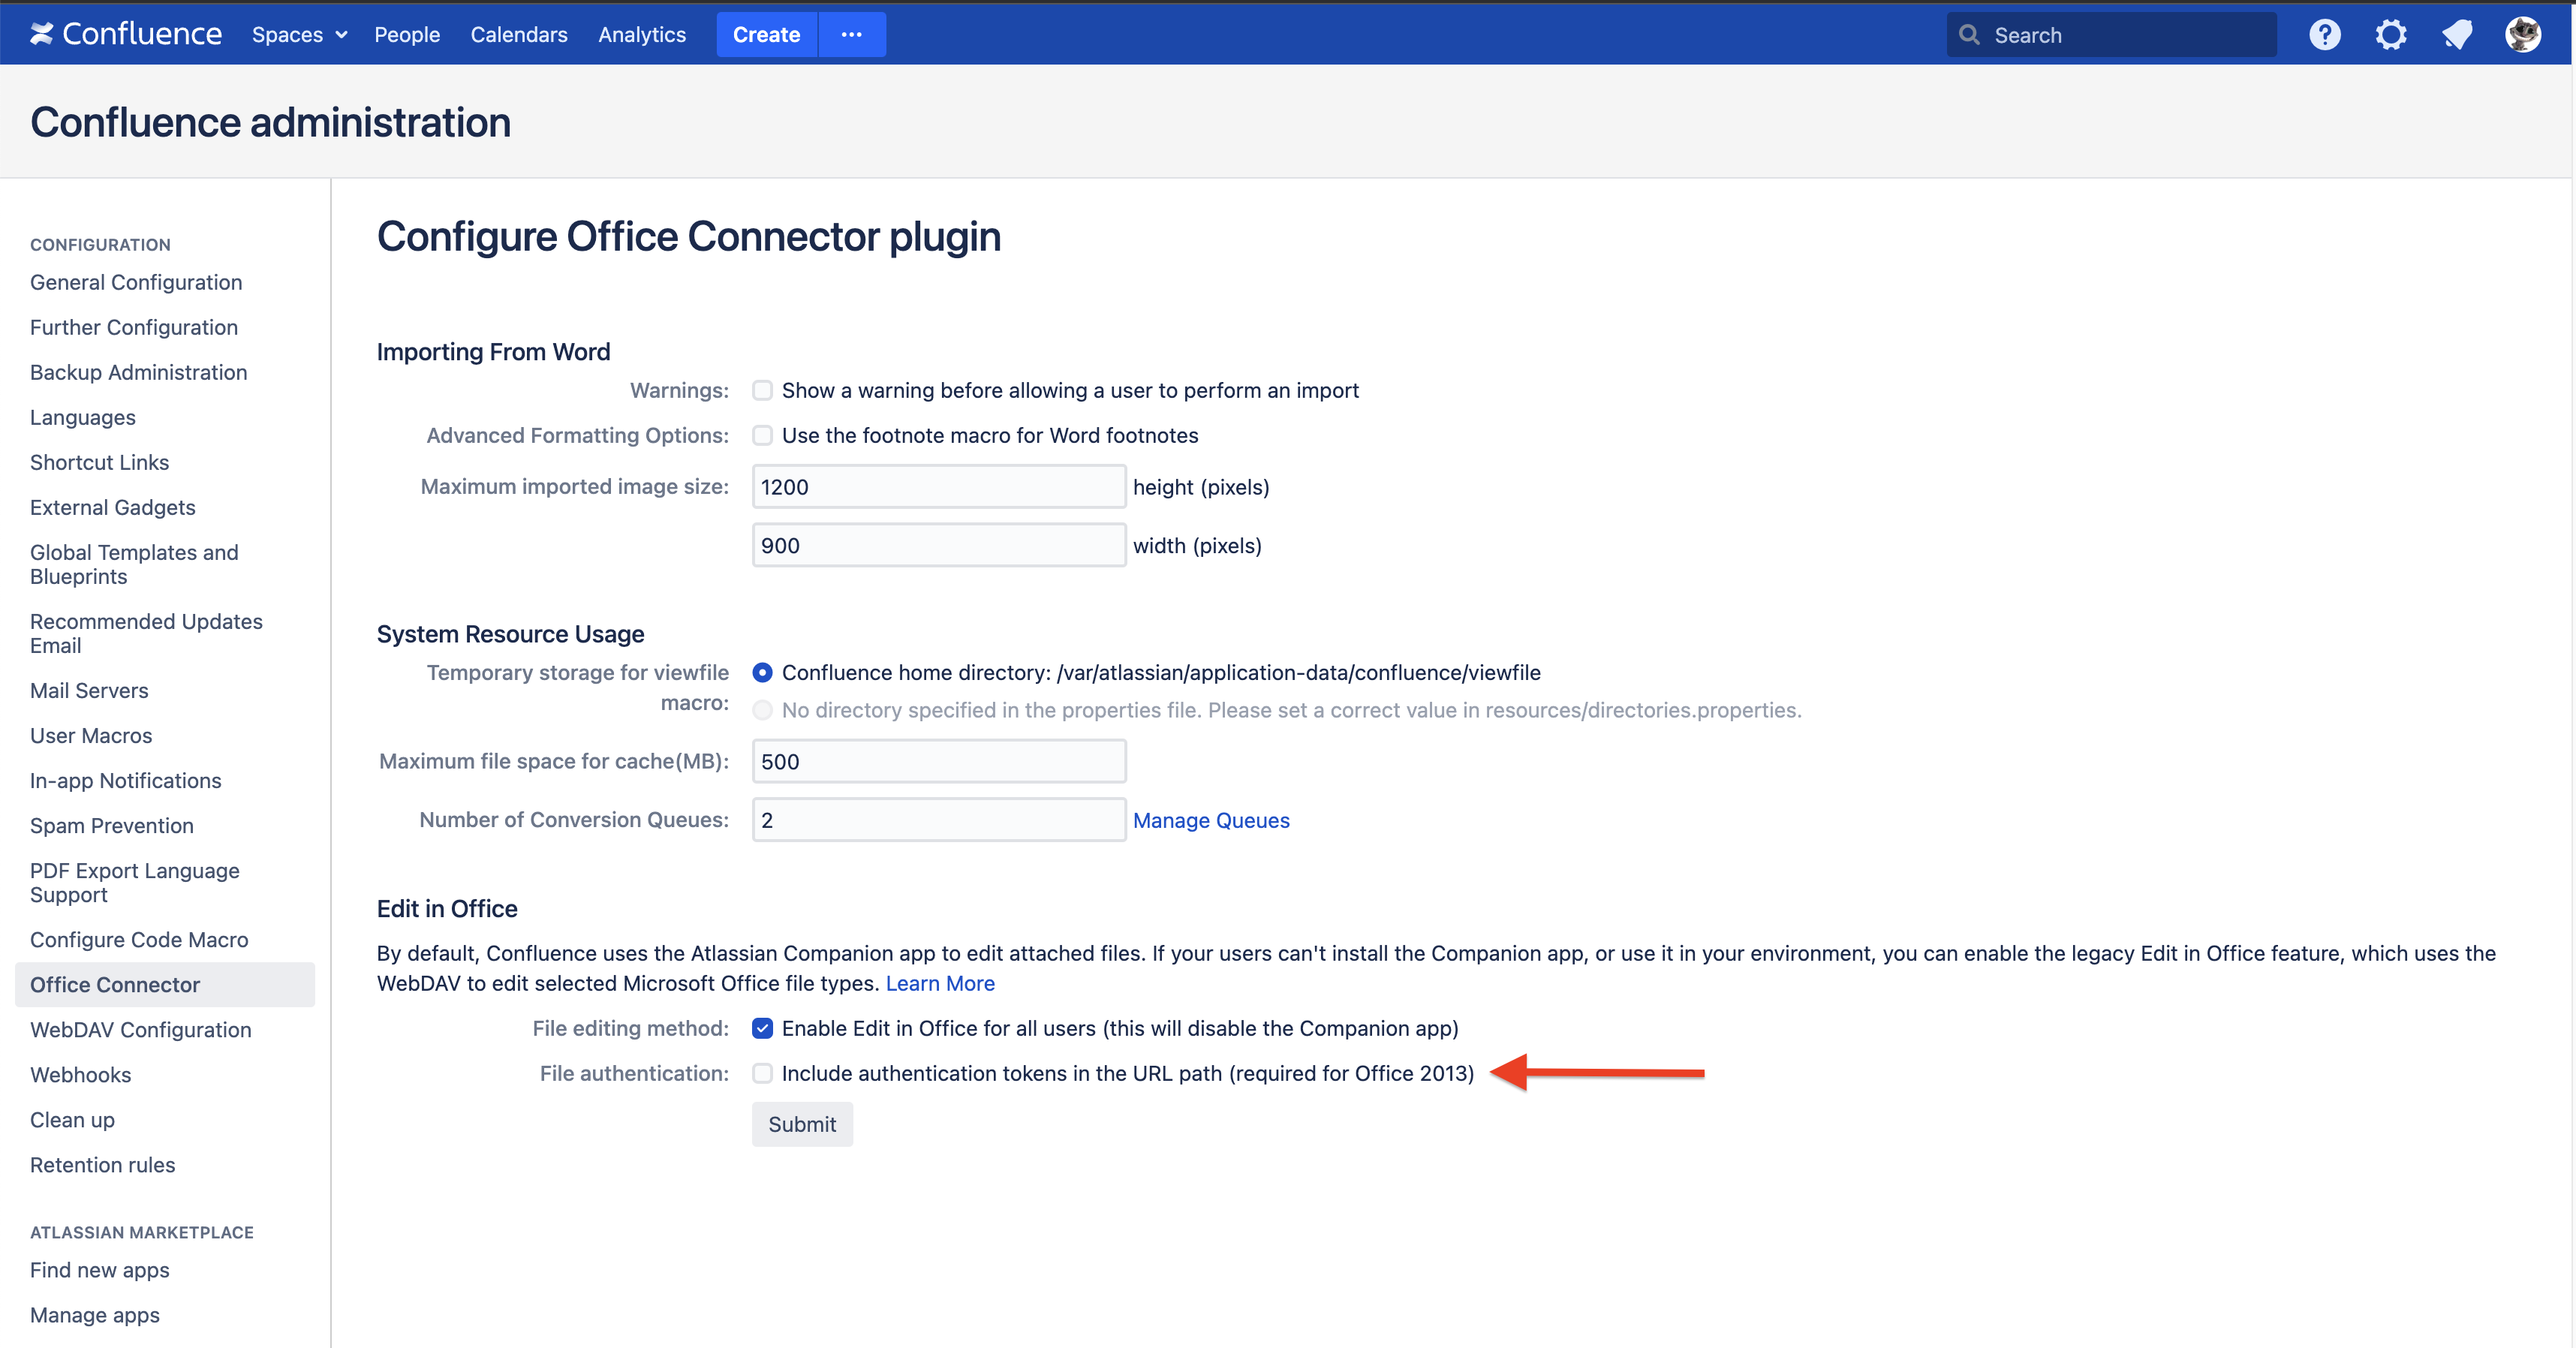
Task: Open the help question mark menu
Action: (2324, 35)
